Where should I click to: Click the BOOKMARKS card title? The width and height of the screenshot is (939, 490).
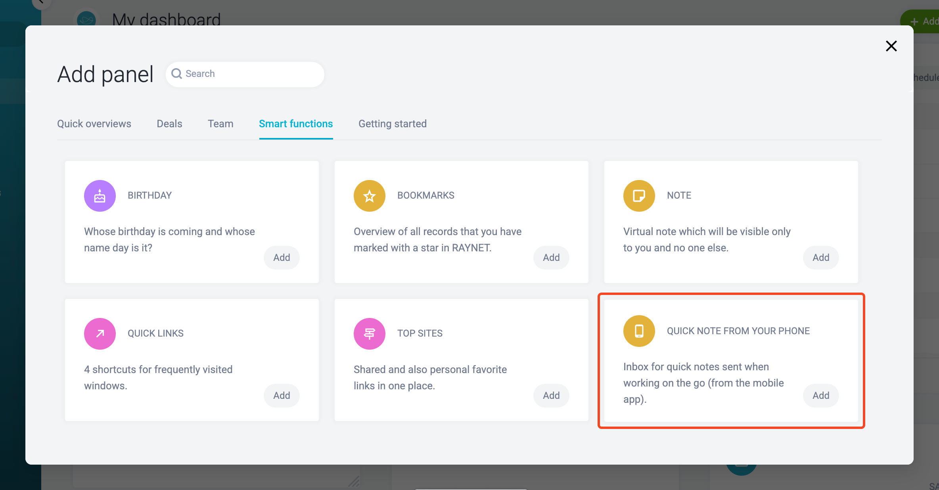(426, 195)
